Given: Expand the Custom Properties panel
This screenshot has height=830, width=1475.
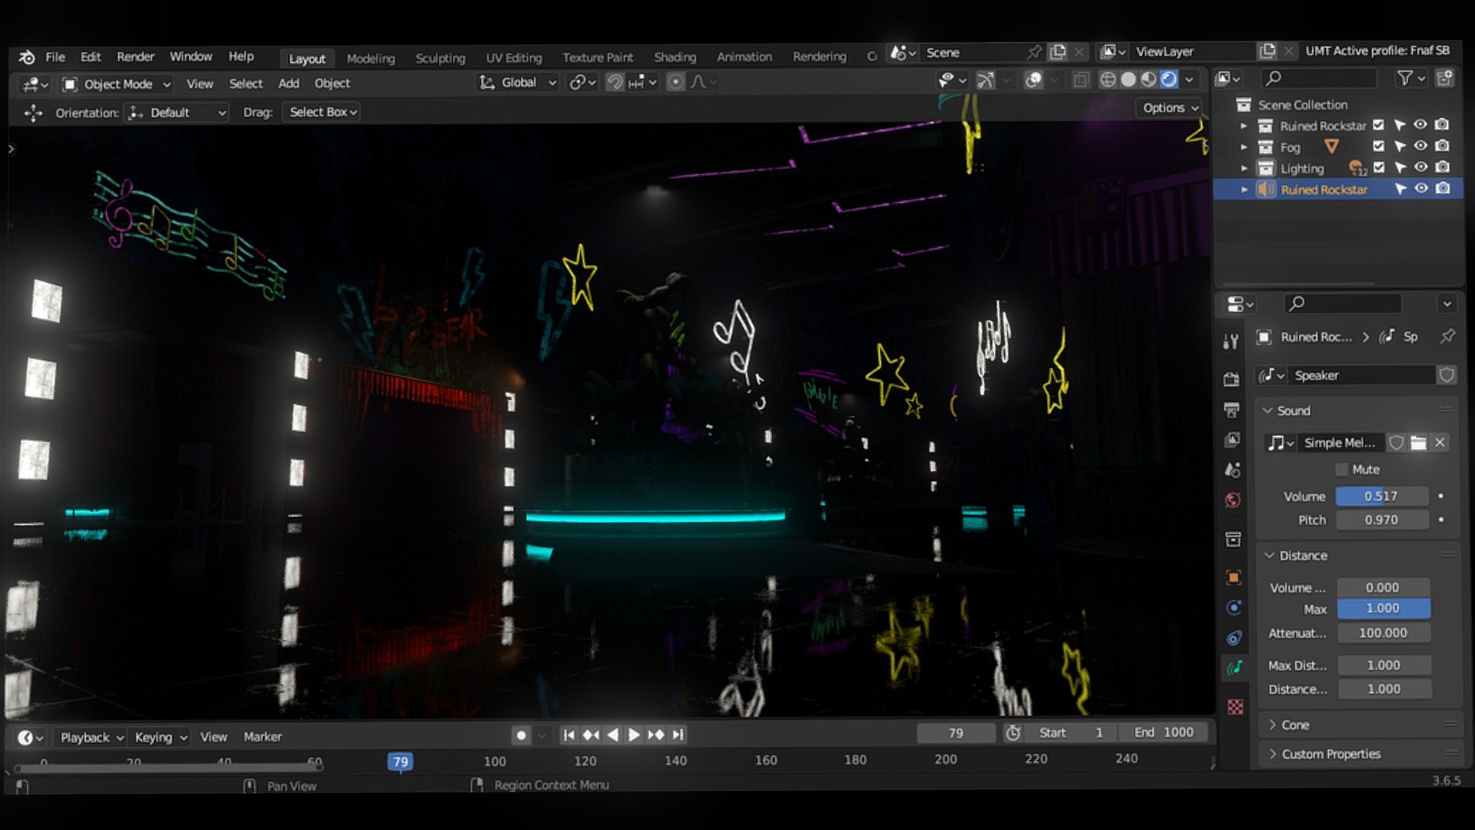Looking at the screenshot, I should point(1273,754).
